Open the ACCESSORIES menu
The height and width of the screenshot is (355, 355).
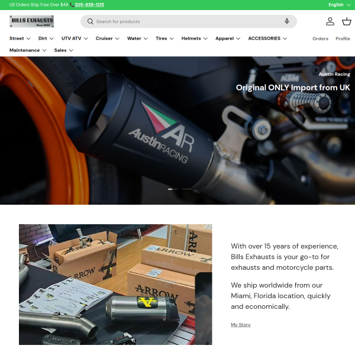(x=267, y=38)
